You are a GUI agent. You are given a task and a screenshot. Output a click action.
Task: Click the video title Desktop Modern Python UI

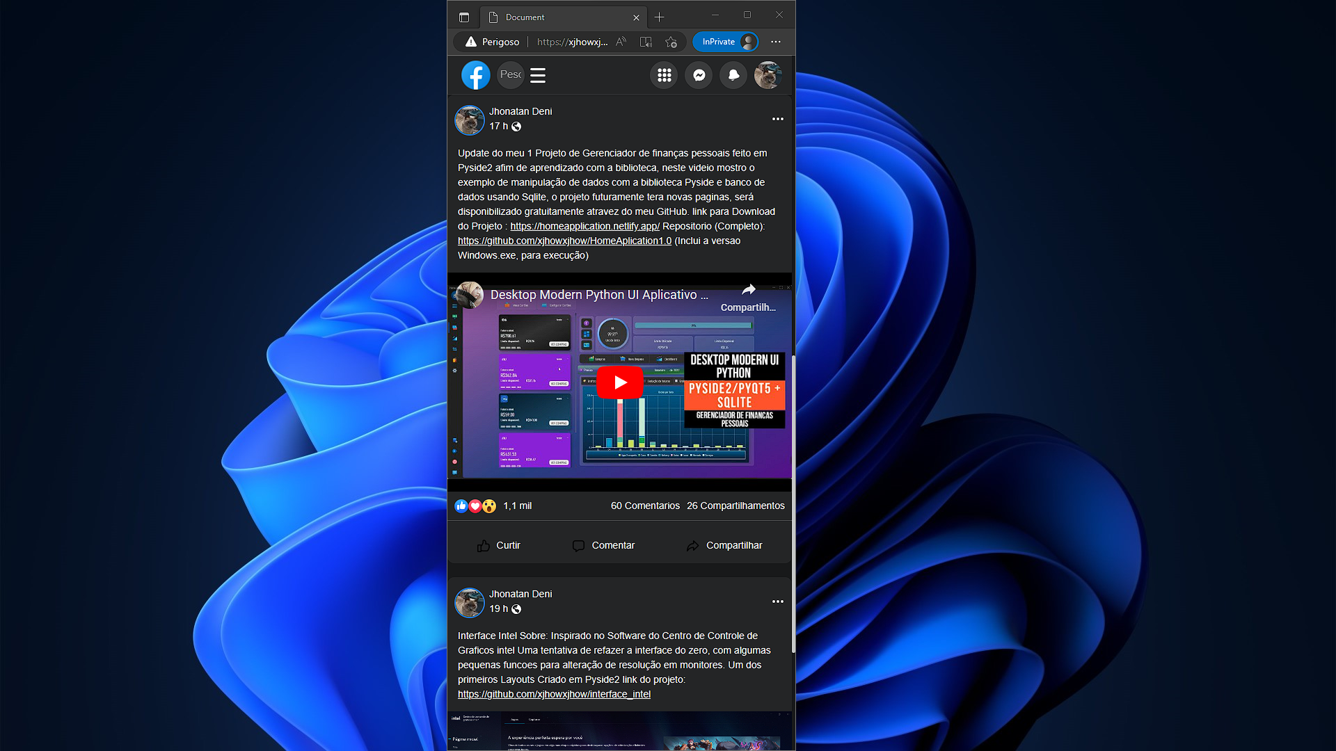[x=599, y=295]
